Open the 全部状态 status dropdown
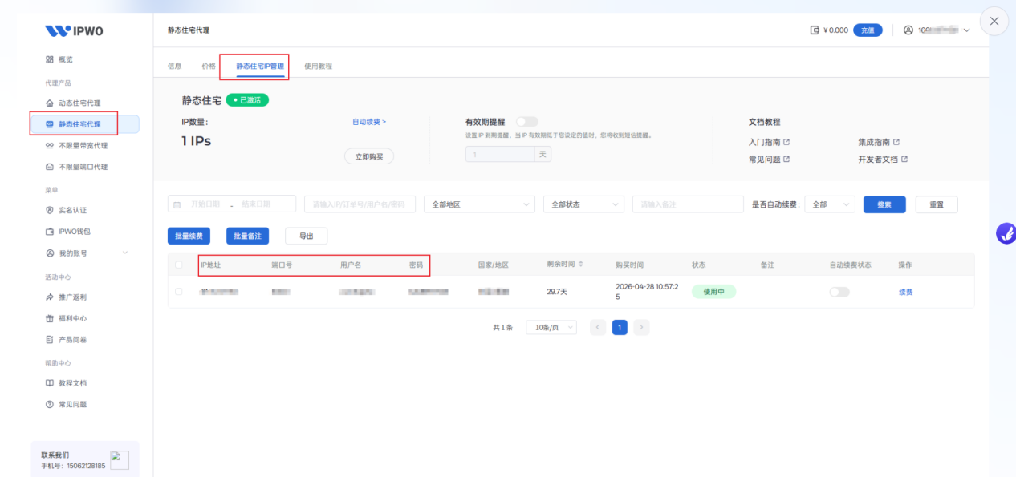The height and width of the screenshot is (477, 1016). point(583,204)
